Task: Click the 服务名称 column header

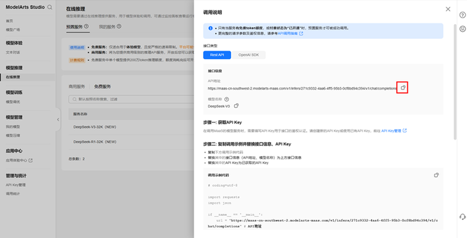Action: pyautogui.click(x=80, y=114)
